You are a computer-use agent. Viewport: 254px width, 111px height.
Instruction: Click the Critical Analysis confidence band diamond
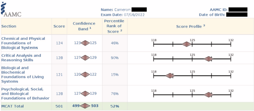pyautogui.click(x=85, y=58)
